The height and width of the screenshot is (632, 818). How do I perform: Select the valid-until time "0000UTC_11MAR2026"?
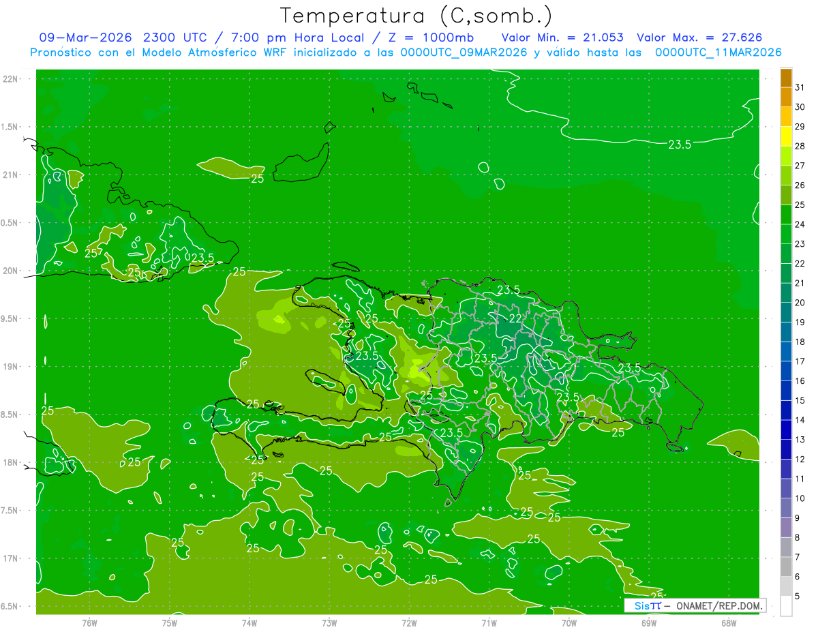click(718, 52)
